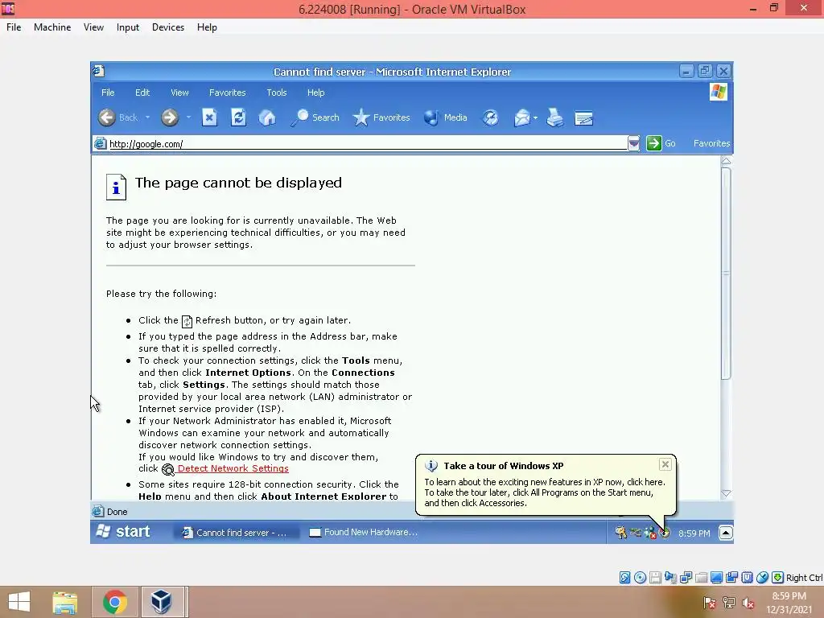Screen dimensions: 824x618
Task: Switch to Cannot find server taskbar item
Action: (x=236, y=533)
